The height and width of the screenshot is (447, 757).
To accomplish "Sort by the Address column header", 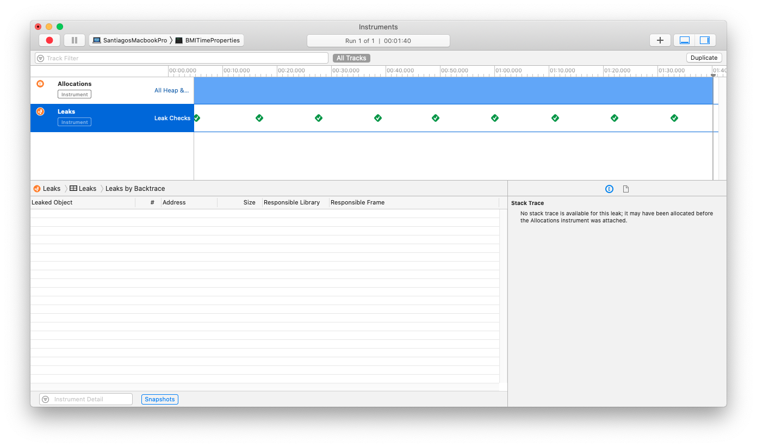I will tap(189, 202).
